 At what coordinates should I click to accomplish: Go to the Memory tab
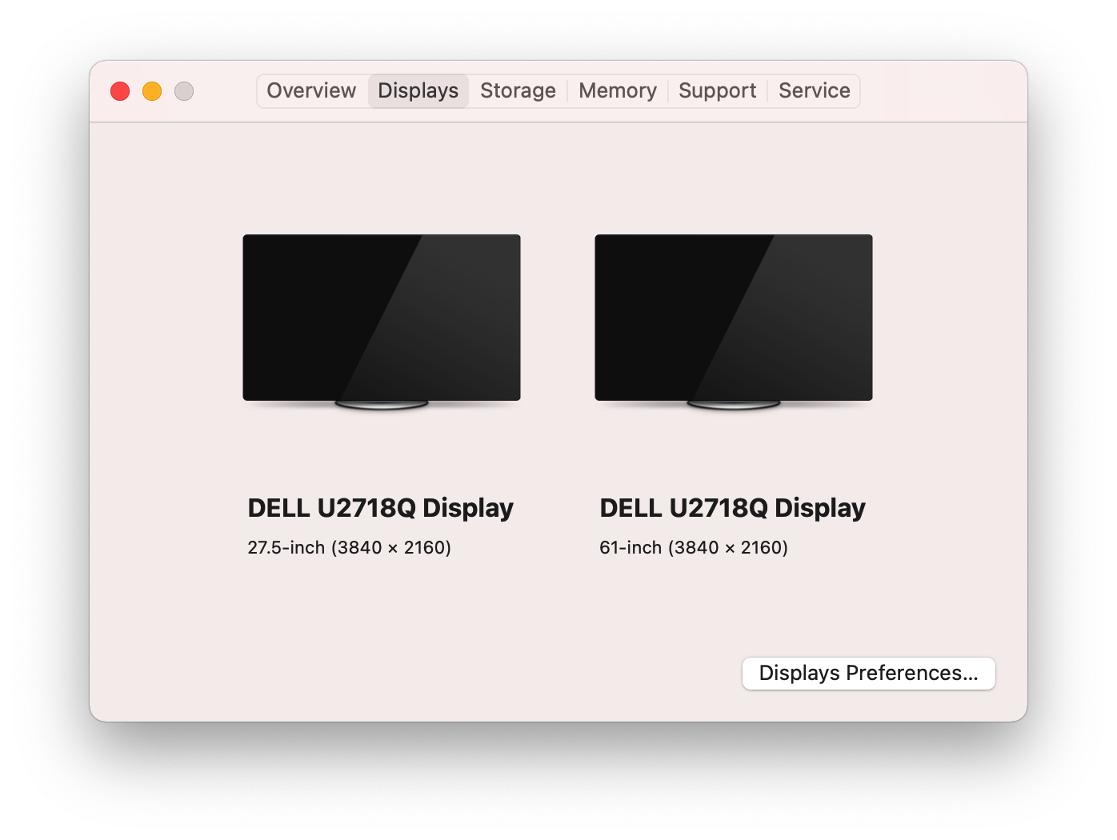(x=618, y=91)
